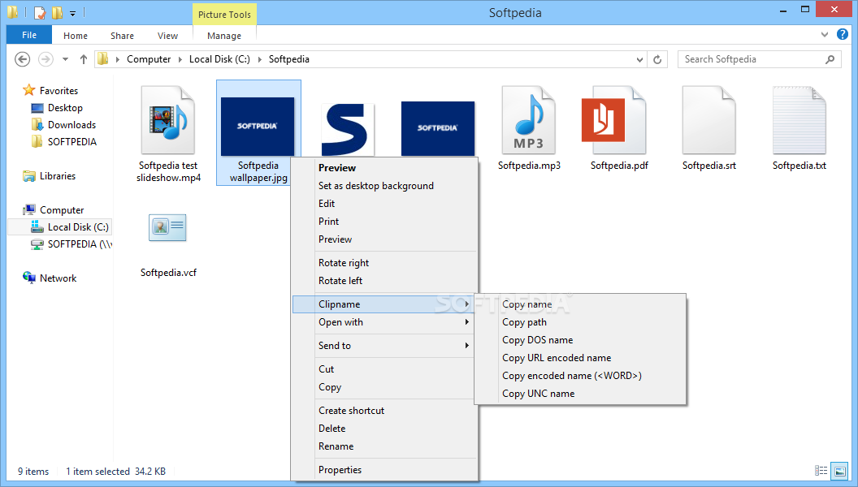The height and width of the screenshot is (487, 858).
Task: Click the Back navigation arrow
Action: (23, 59)
